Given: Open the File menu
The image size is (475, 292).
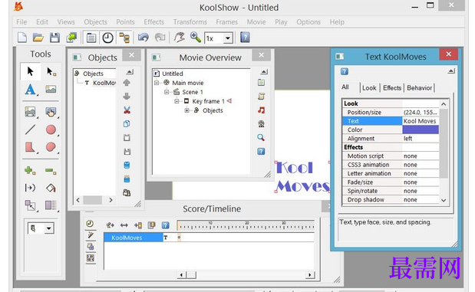Looking at the screenshot, I should click(21, 22).
